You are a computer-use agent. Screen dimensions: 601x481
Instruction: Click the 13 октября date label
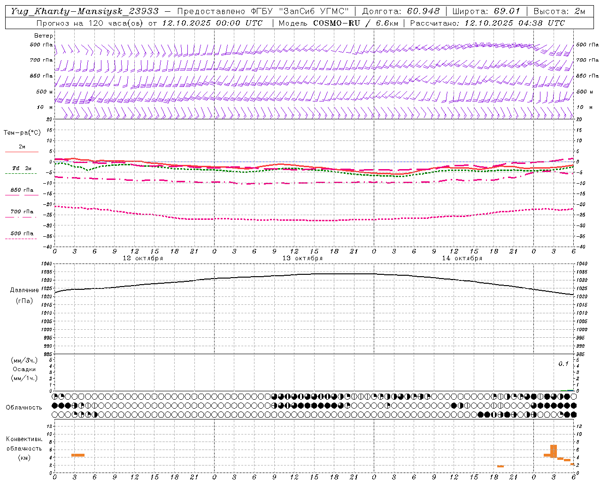tap(302, 258)
